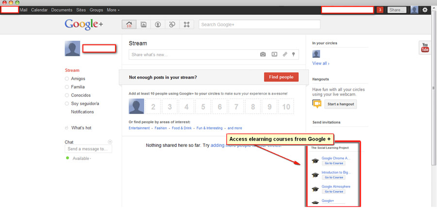Click the 'Send invitations' heading text
Viewport: 437px width, 223px height.
[326, 122]
